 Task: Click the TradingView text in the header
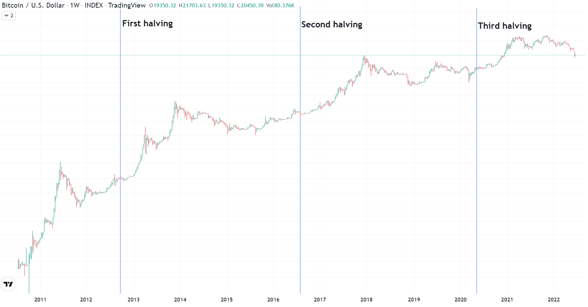tap(127, 5)
